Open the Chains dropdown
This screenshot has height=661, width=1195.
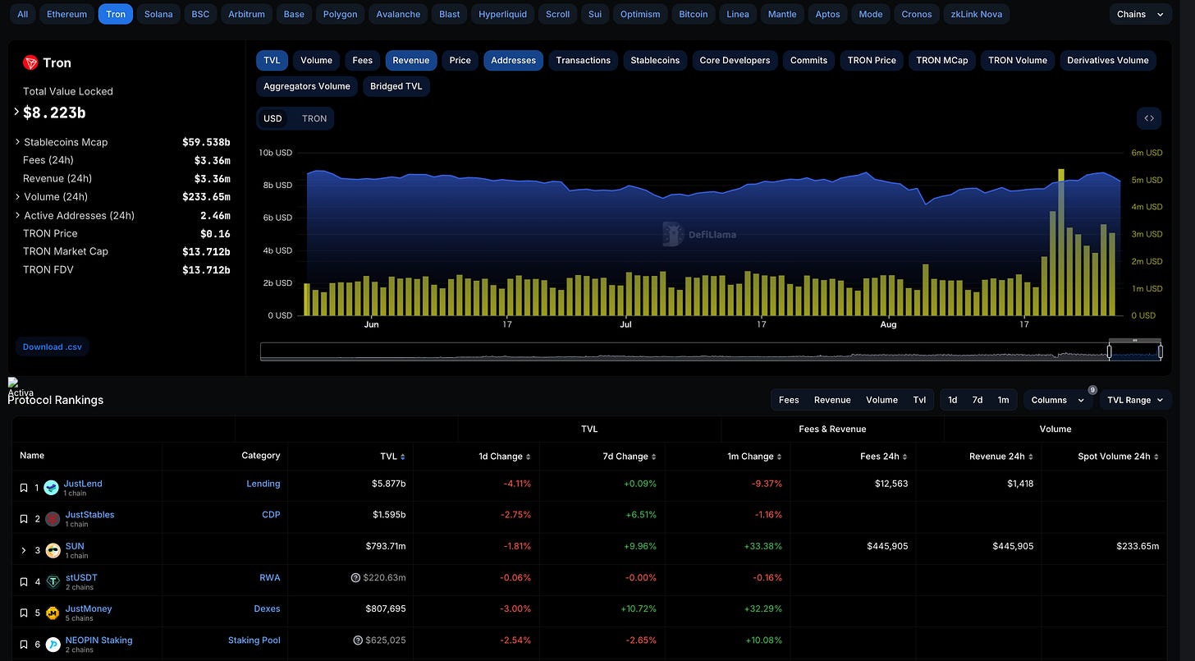(x=1140, y=14)
